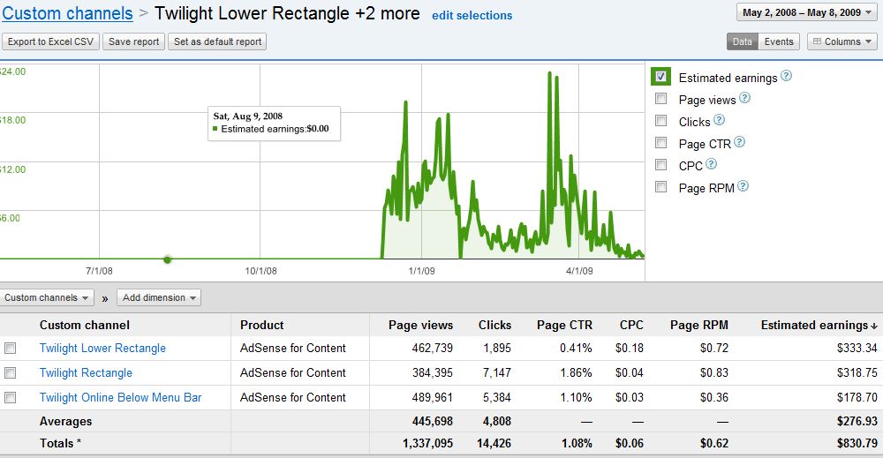This screenshot has height=458, width=883.
Task: Sort by the Custom channel column header
Action: 85,326
